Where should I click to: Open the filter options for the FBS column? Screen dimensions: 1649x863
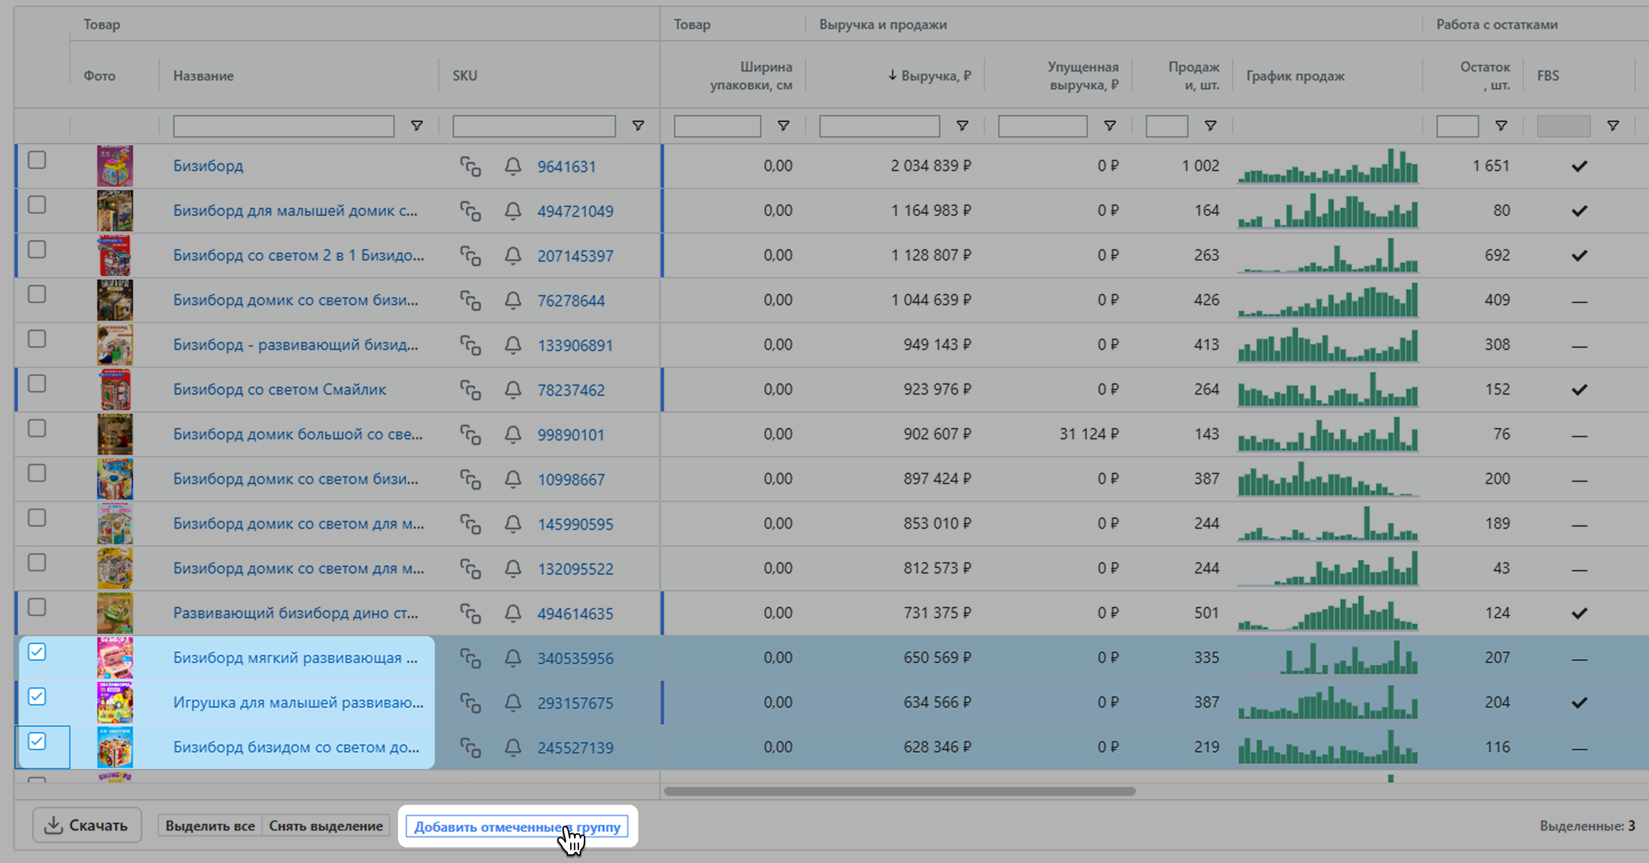[1613, 126]
